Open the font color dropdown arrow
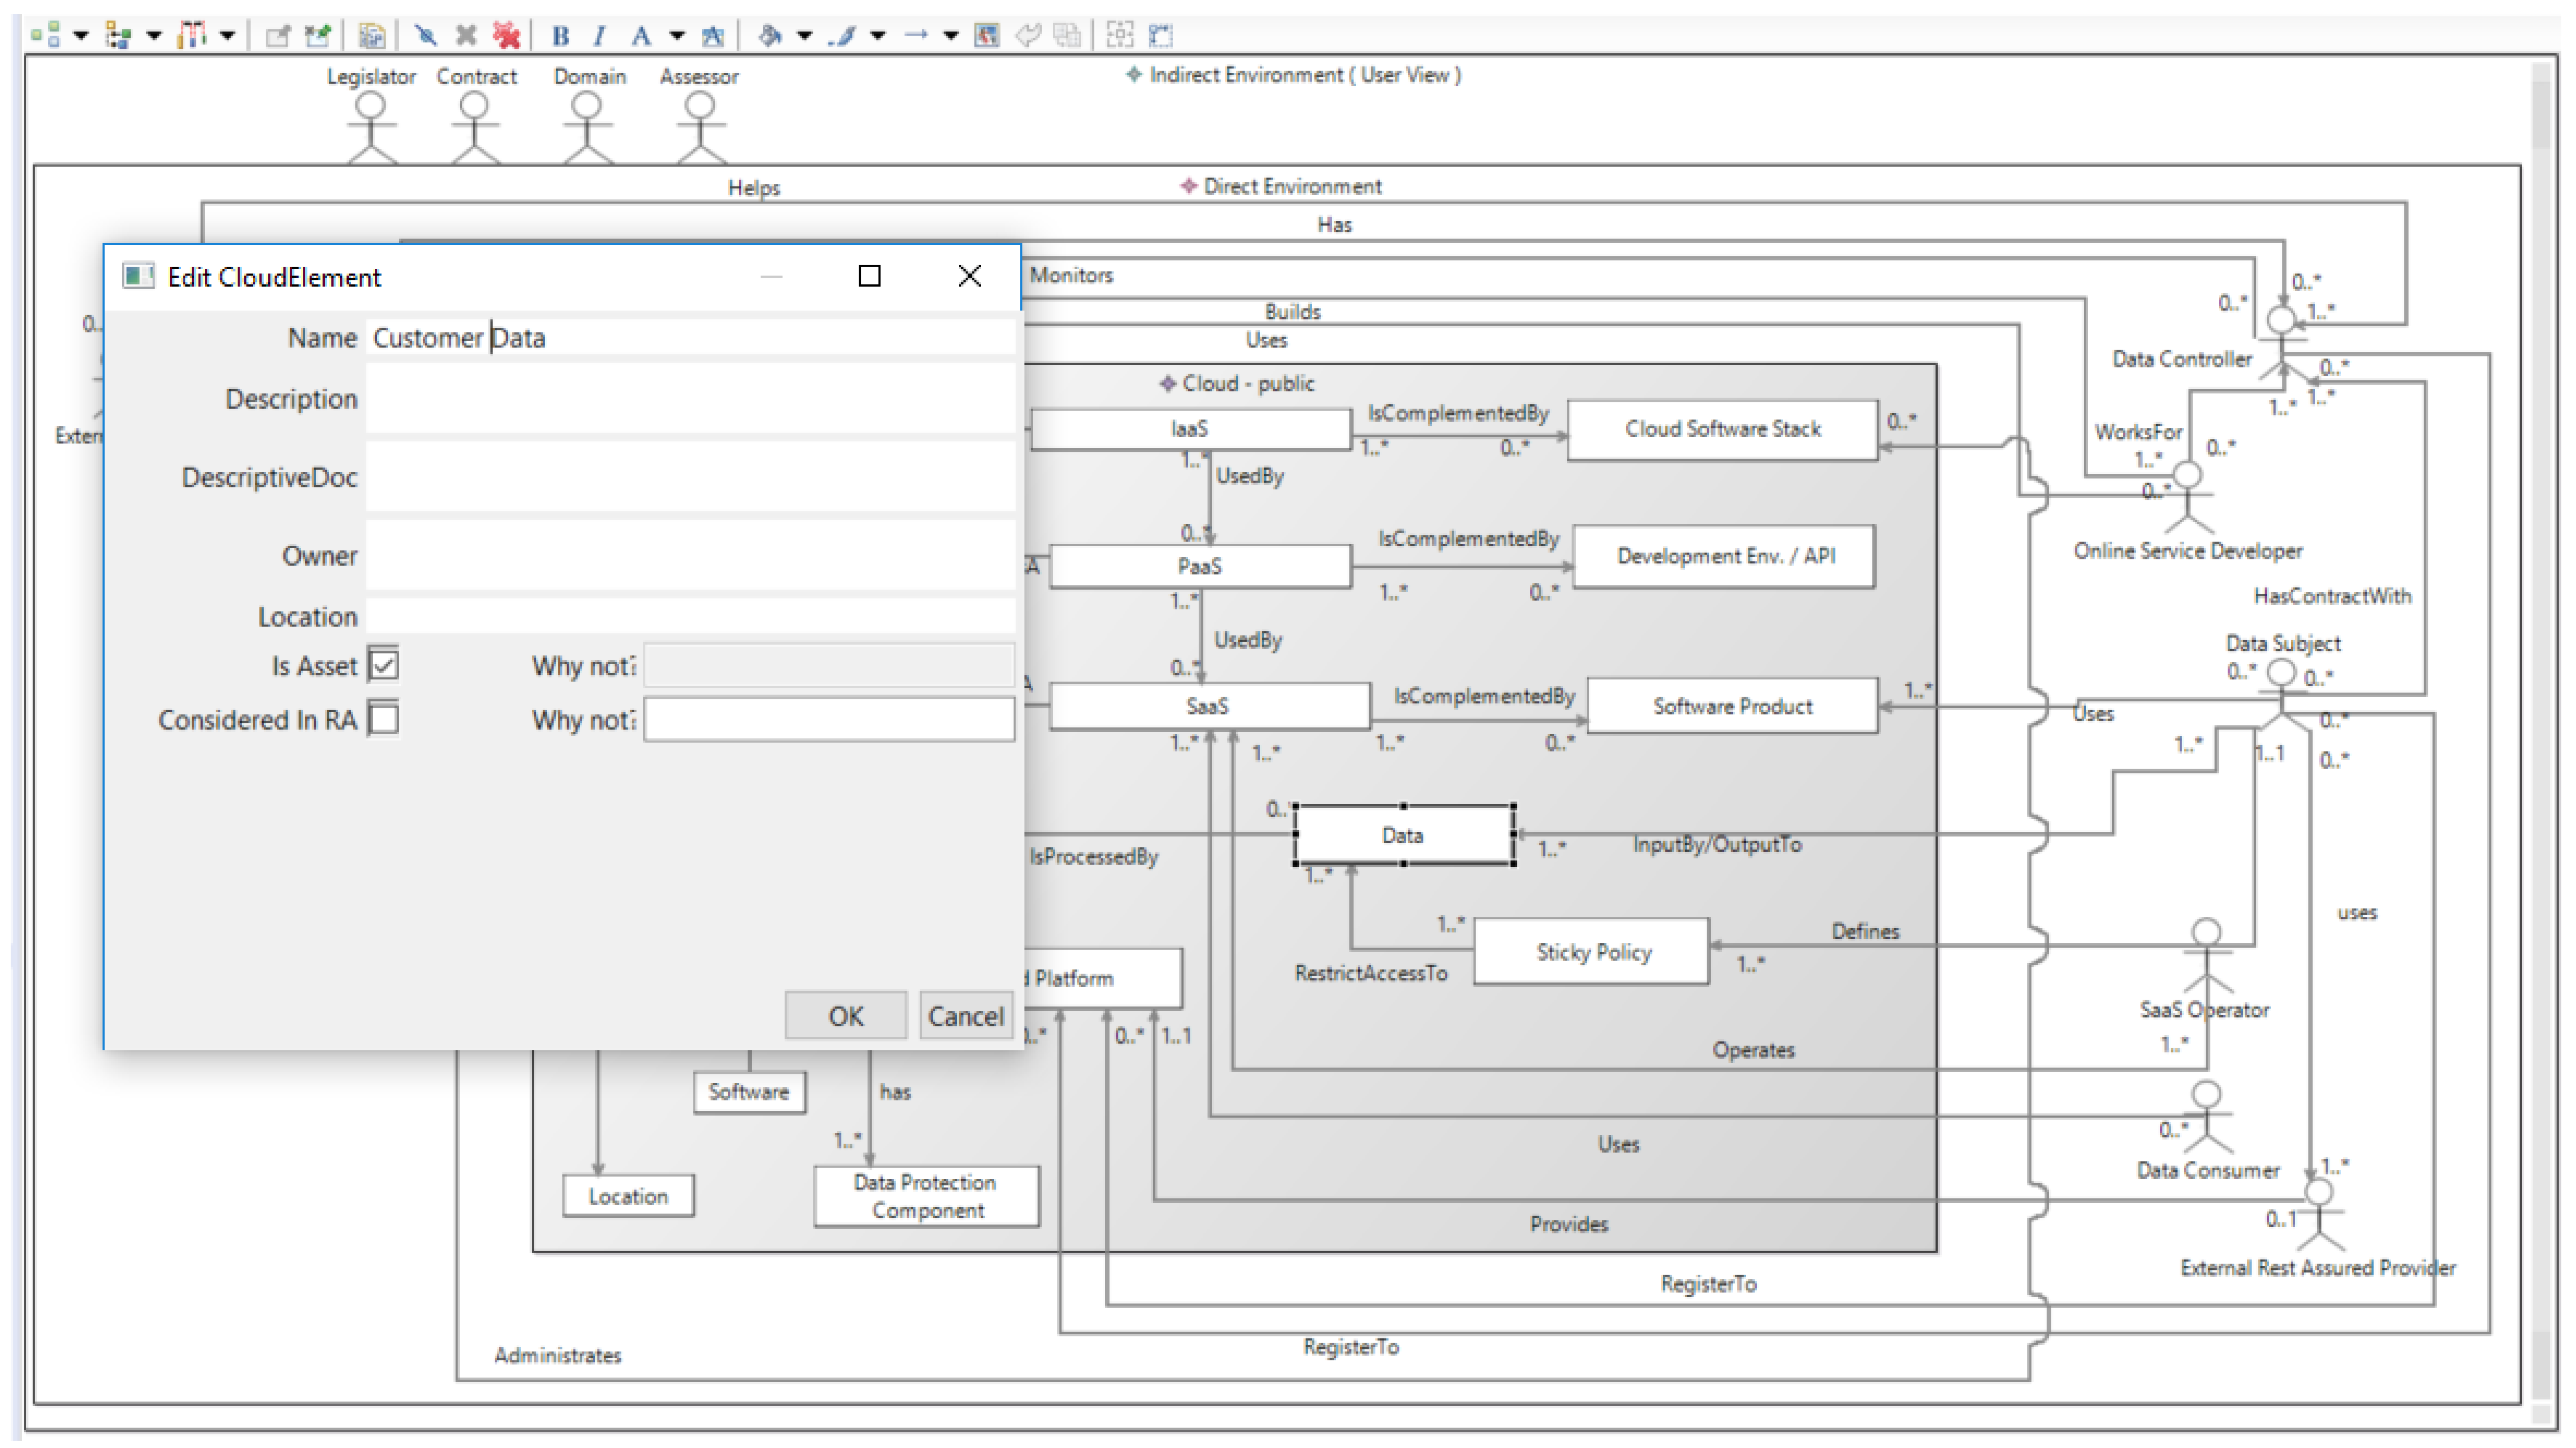The image size is (2576, 1448). (x=677, y=36)
